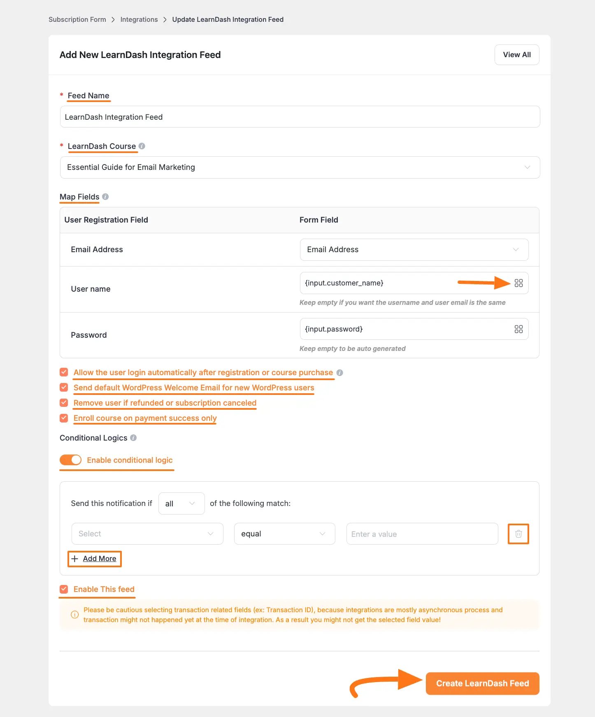Click the warning icon in the caution notice

(74, 615)
